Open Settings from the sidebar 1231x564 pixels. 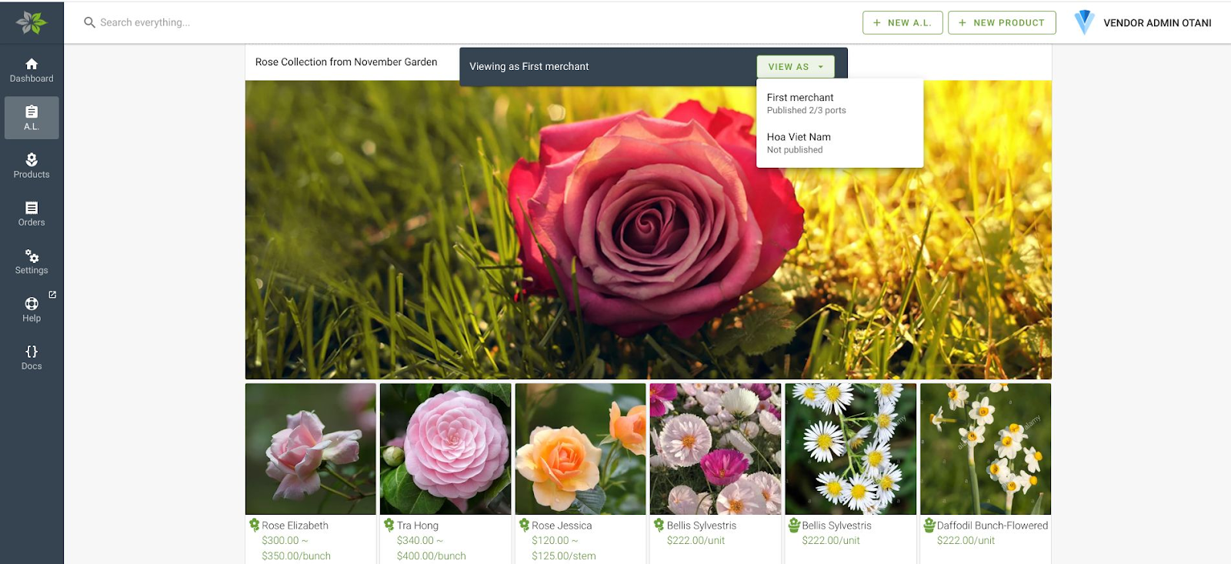(x=32, y=262)
